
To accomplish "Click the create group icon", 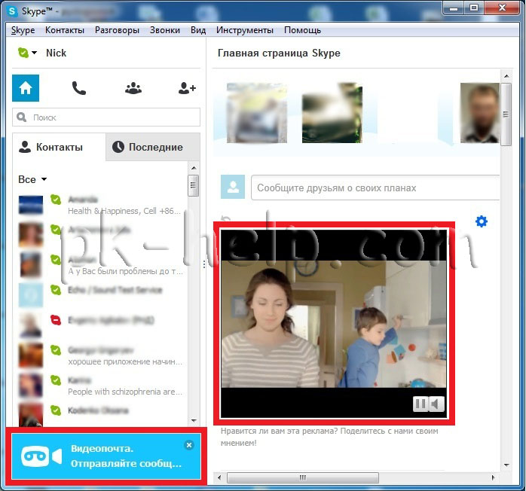I will pyautogui.click(x=133, y=88).
